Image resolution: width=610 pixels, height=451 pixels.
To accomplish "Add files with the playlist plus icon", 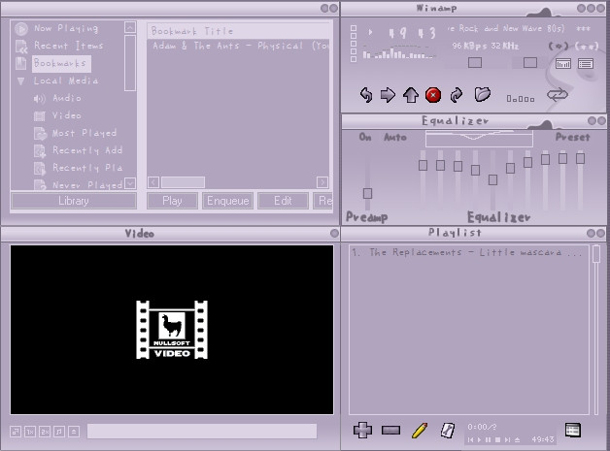I will pos(362,430).
